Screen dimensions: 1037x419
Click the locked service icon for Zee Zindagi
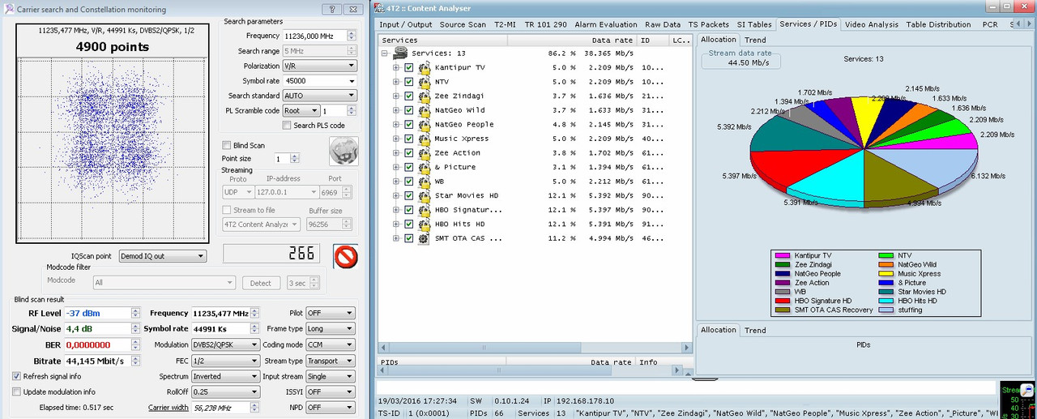424,96
